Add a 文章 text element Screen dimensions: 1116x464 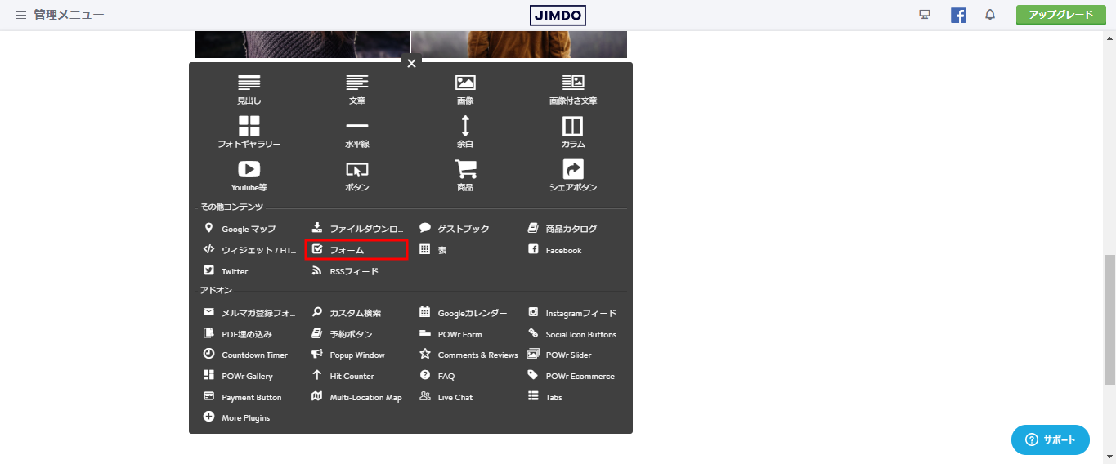pyautogui.click(x=356, y=90)
